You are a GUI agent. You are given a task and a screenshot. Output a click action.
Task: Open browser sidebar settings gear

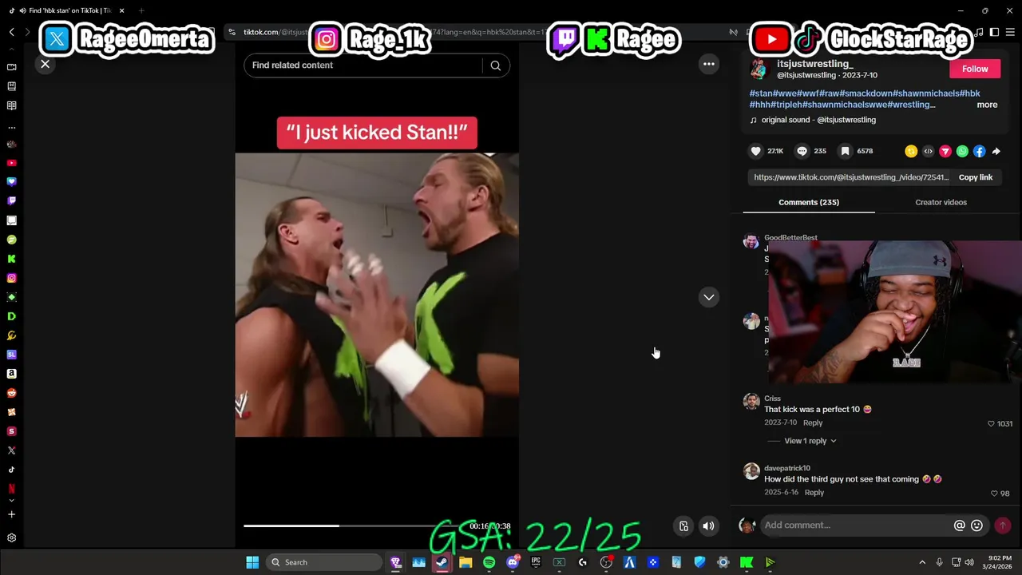click(11, 538)
